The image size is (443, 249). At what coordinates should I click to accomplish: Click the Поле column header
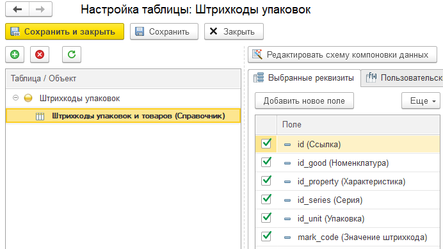click(x=358, y=124)
